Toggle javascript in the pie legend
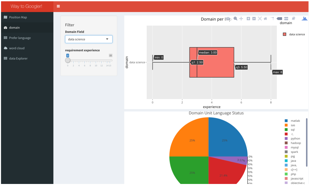 pos(294,179)
